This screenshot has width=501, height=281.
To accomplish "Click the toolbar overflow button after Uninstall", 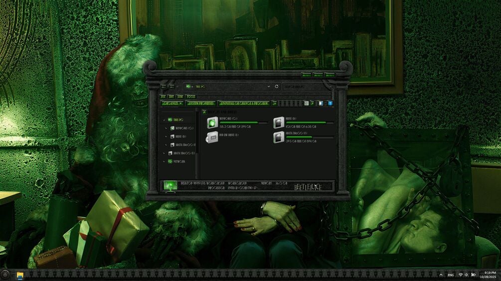I will pyautogui.click(x=275, y=103).
